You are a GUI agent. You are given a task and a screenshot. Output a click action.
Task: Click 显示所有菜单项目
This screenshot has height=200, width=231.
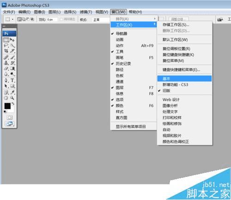click(x=134, y=127)
